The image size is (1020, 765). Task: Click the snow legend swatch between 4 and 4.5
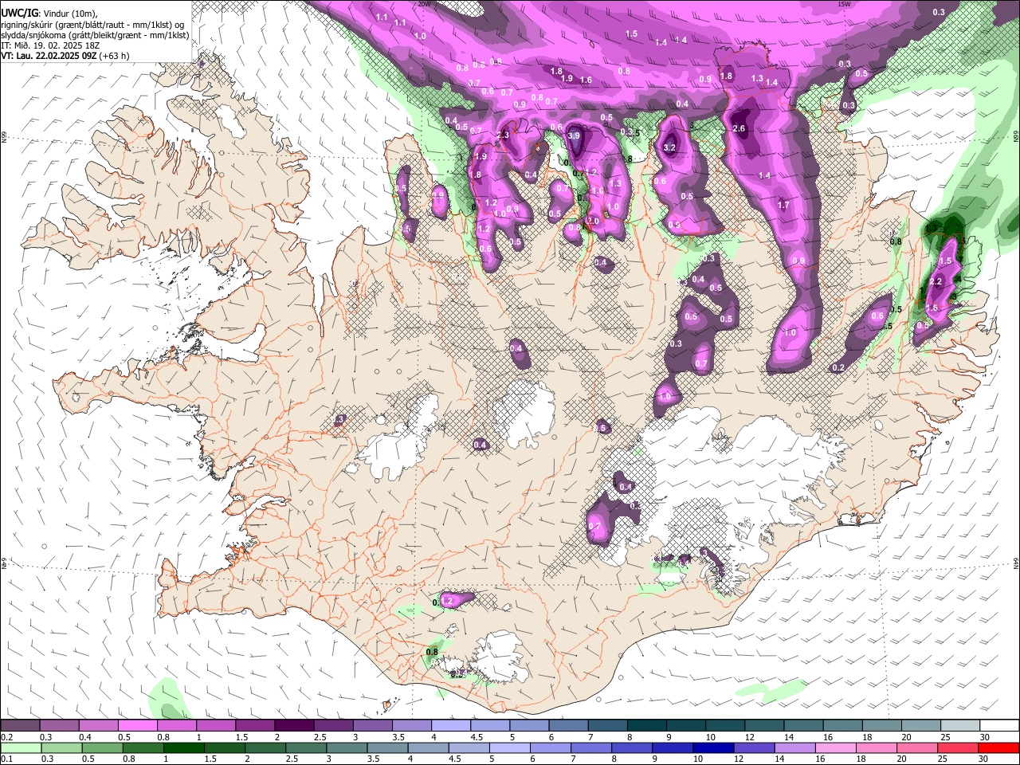pyautogui.click(x=451, y=725)
